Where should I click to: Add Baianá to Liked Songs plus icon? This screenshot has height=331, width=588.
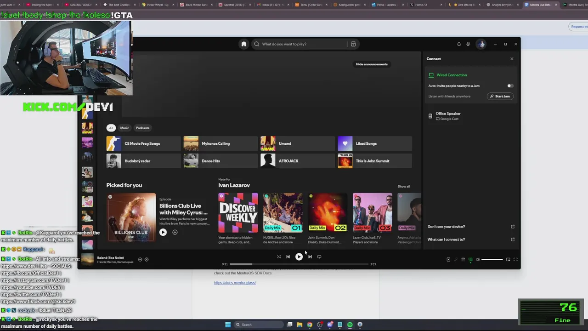point(147,259)
